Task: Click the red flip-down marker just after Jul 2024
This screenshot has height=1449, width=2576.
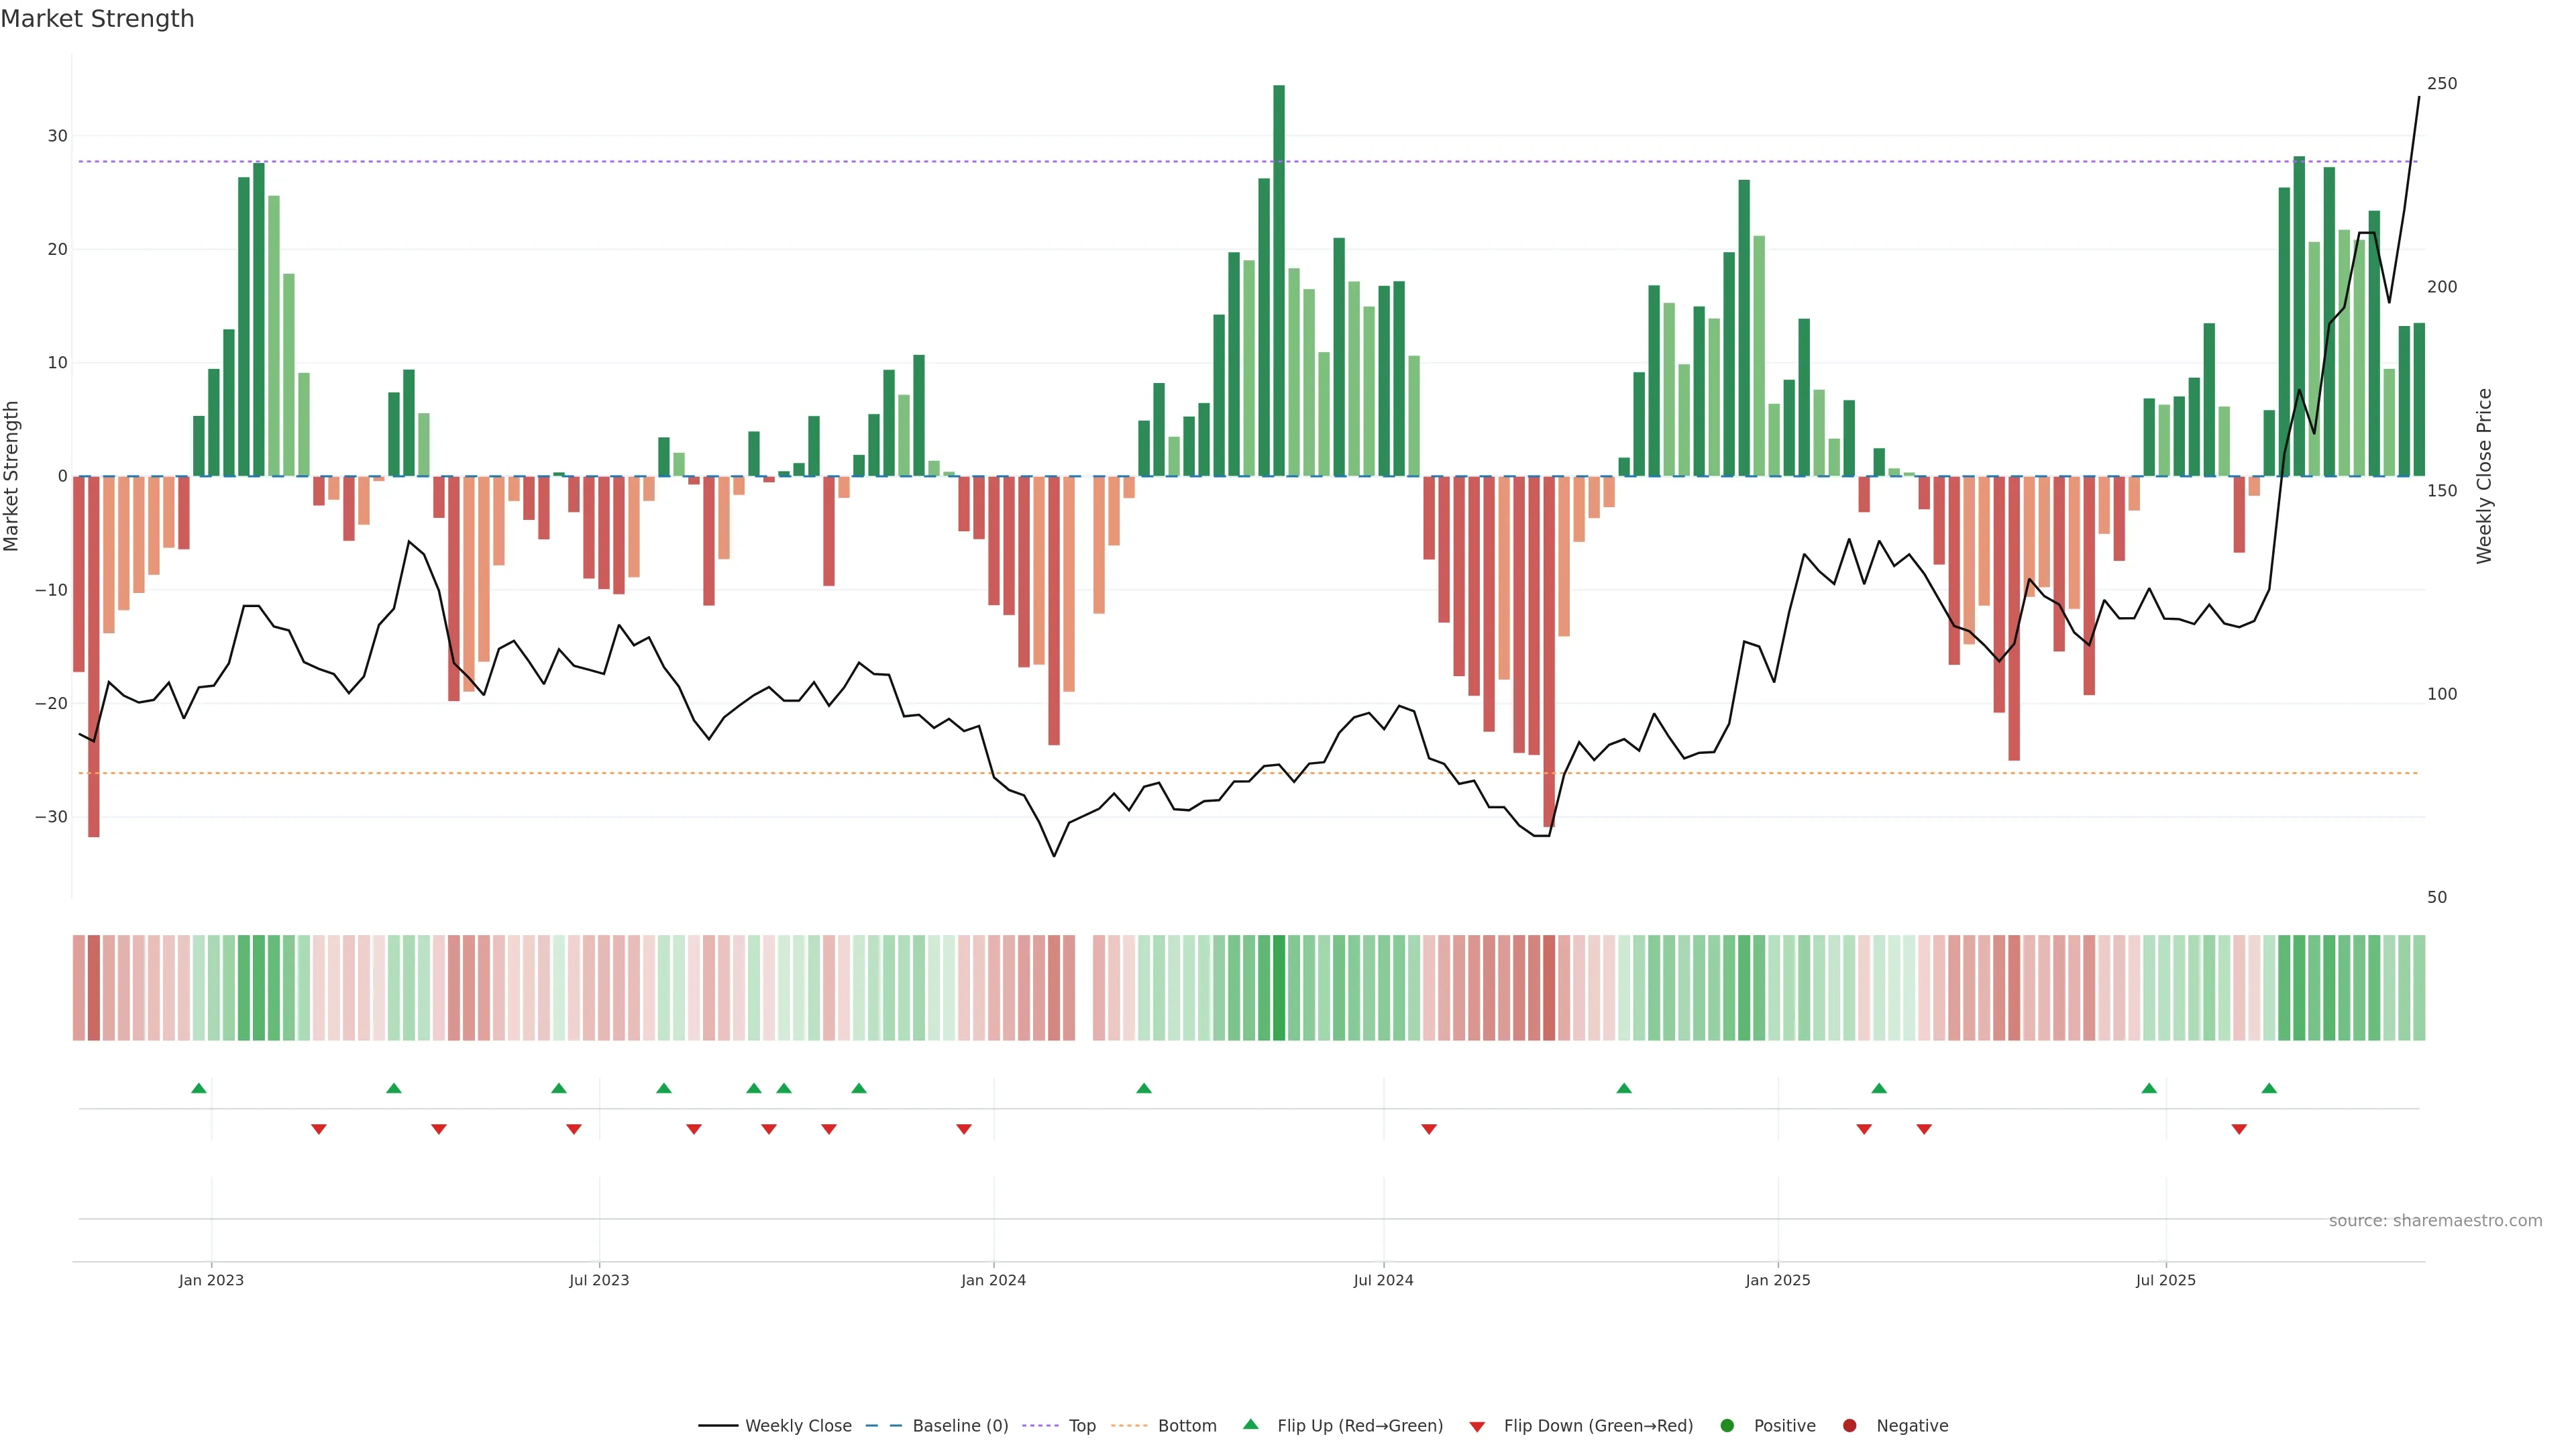Action: [x=1429, y=1129]
